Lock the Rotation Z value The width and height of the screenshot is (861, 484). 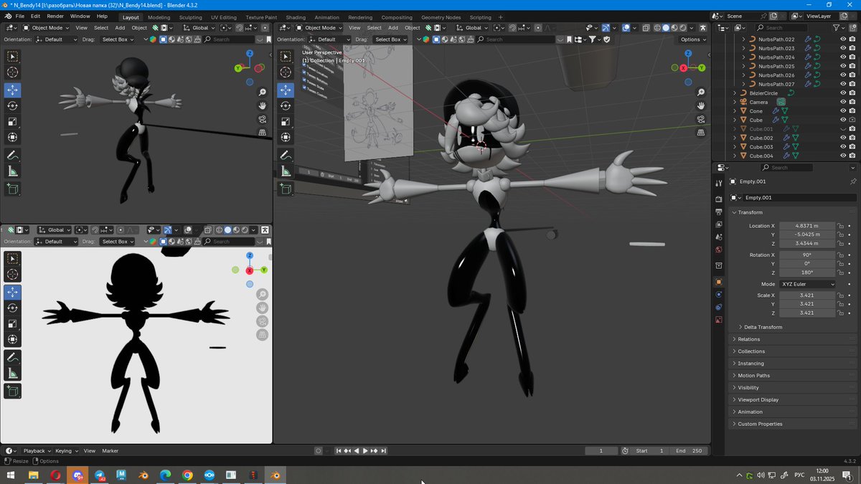pos(841,272)
